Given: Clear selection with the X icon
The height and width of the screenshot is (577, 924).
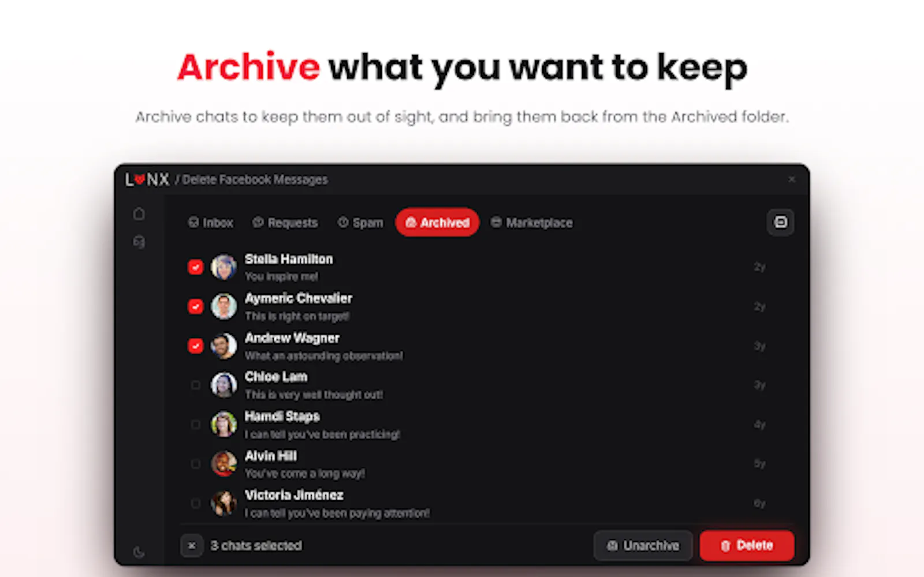Looking at the screenshot, I should coord(192,545).
